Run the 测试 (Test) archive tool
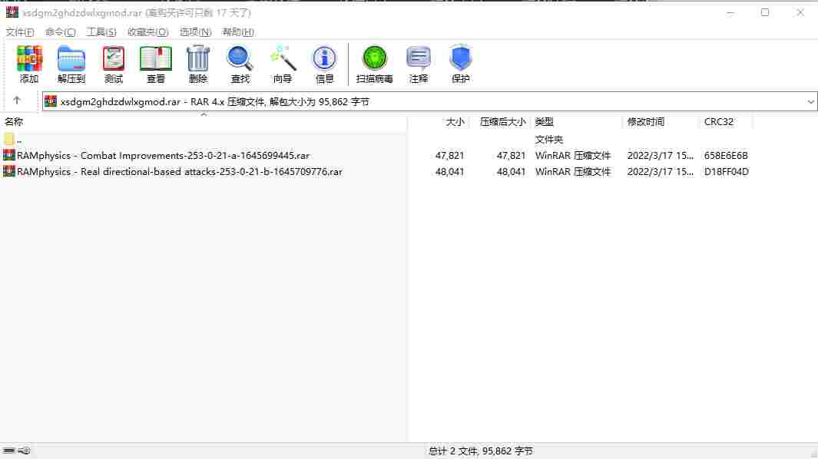818x459 pixels. [113, 58]
